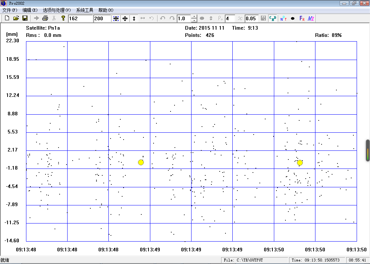This screenshot has height=264, width=370.
Task: Click the 'Time: 09:13:50.1505573' status entry
Action: point(317,260)
